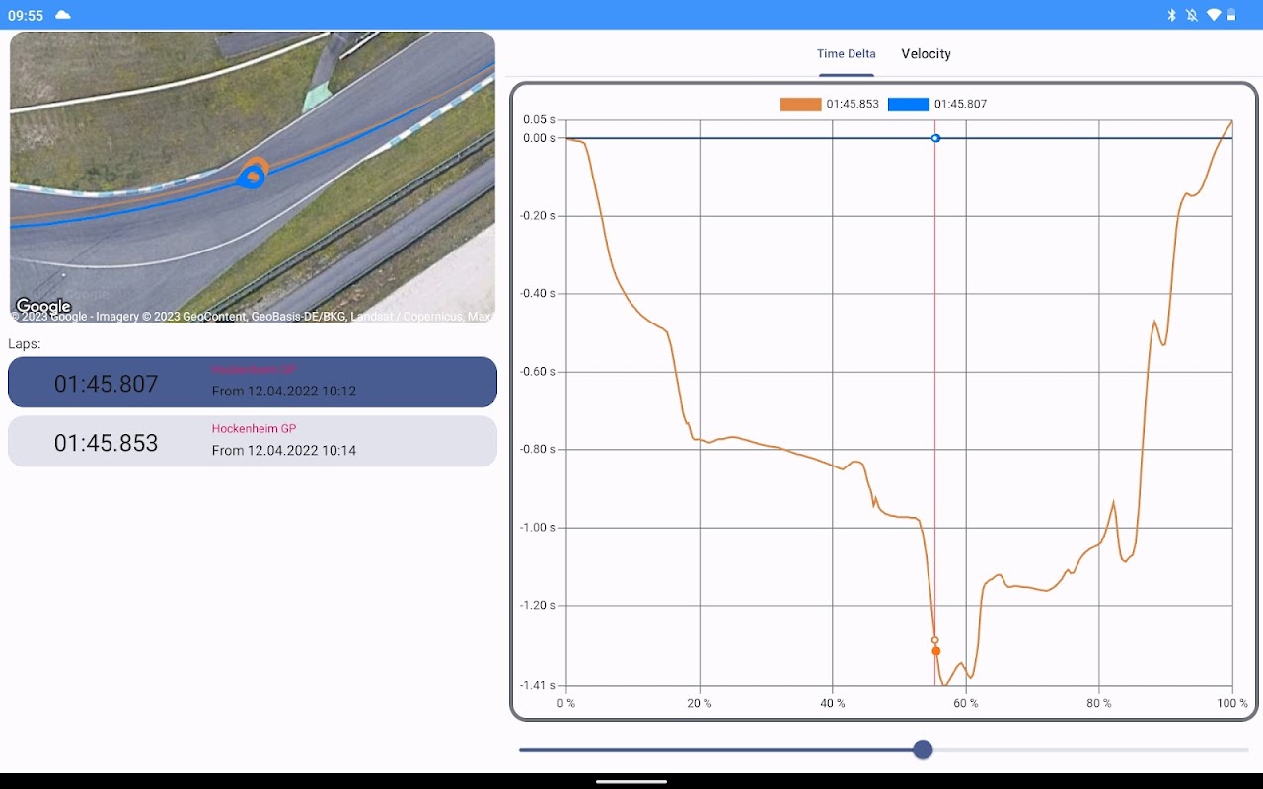Screen dimensions: 1263x789
Task: Click the lap position slider handle
Action: point(923,750)
